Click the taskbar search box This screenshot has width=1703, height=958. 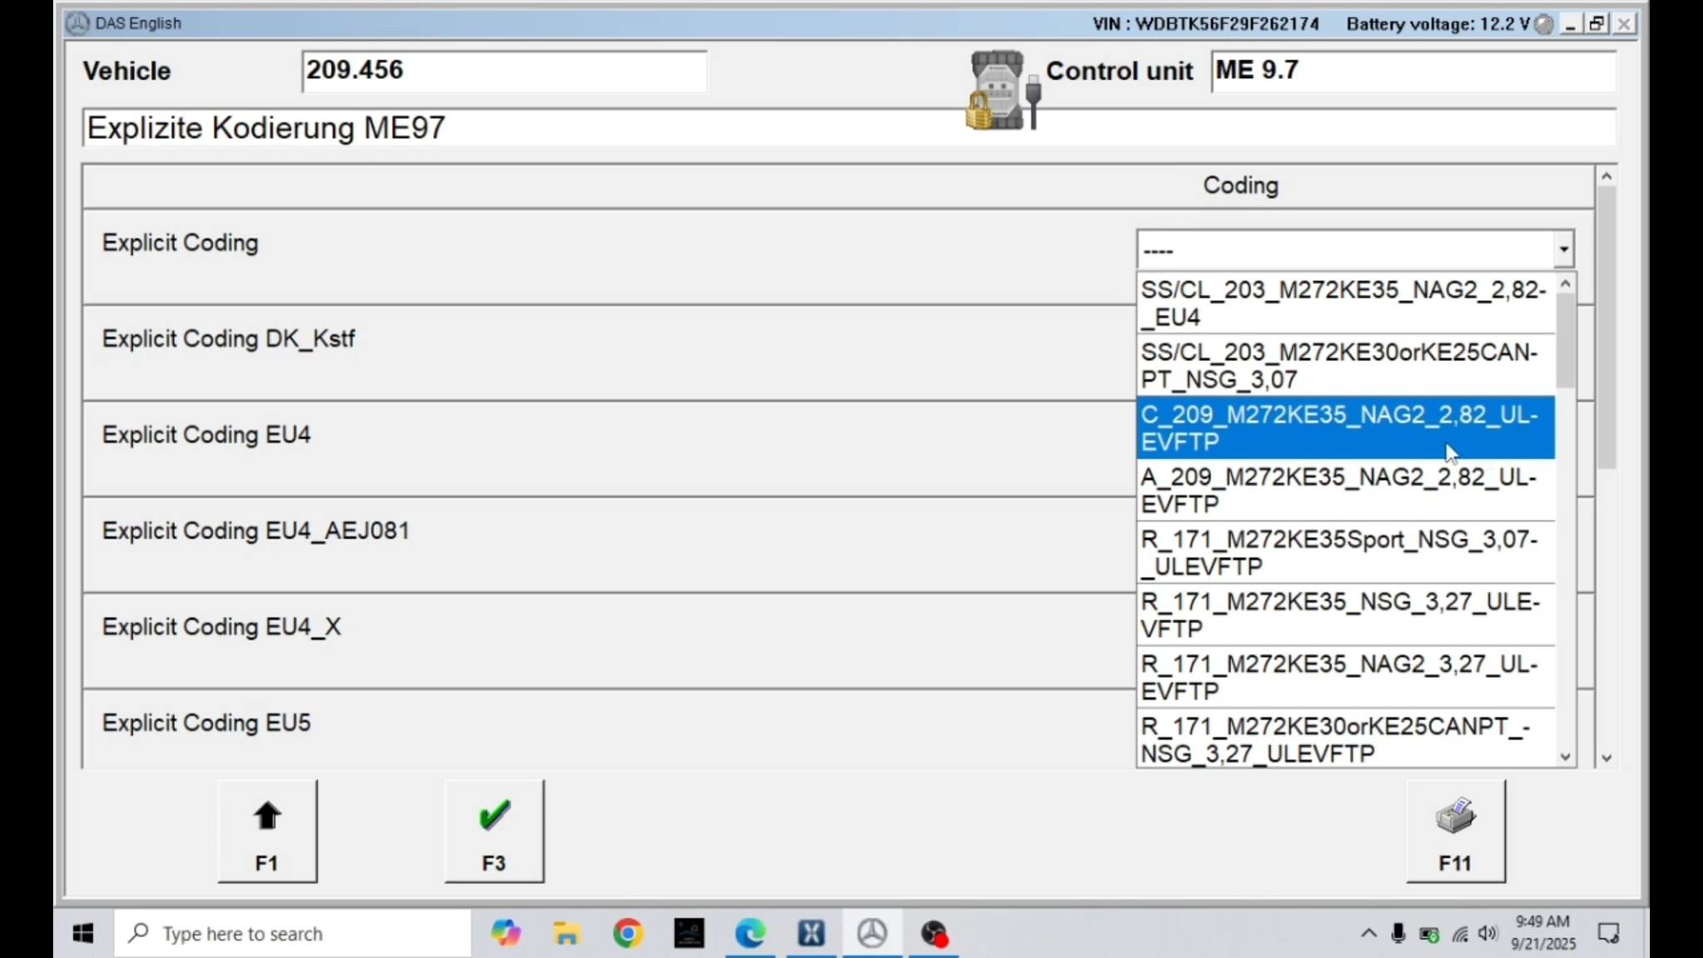(x=293, y=934)
